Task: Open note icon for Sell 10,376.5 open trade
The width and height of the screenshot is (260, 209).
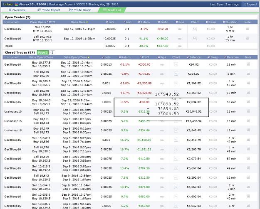Action: [x=248, y=38]
